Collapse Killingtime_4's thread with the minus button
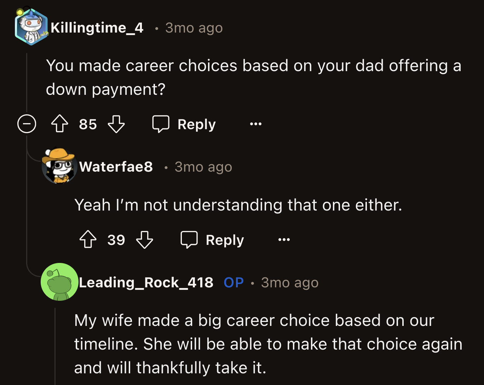 [x=27, y=124]
